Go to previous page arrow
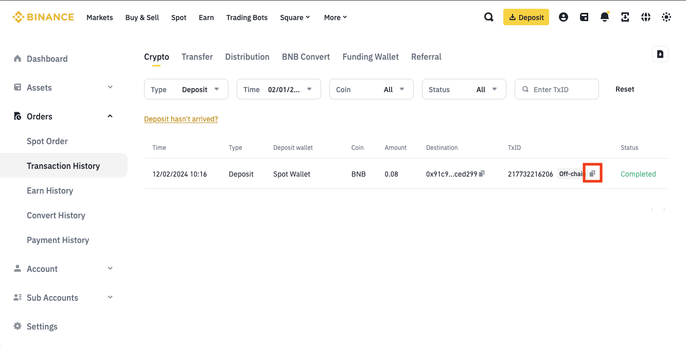 (652, 210)
